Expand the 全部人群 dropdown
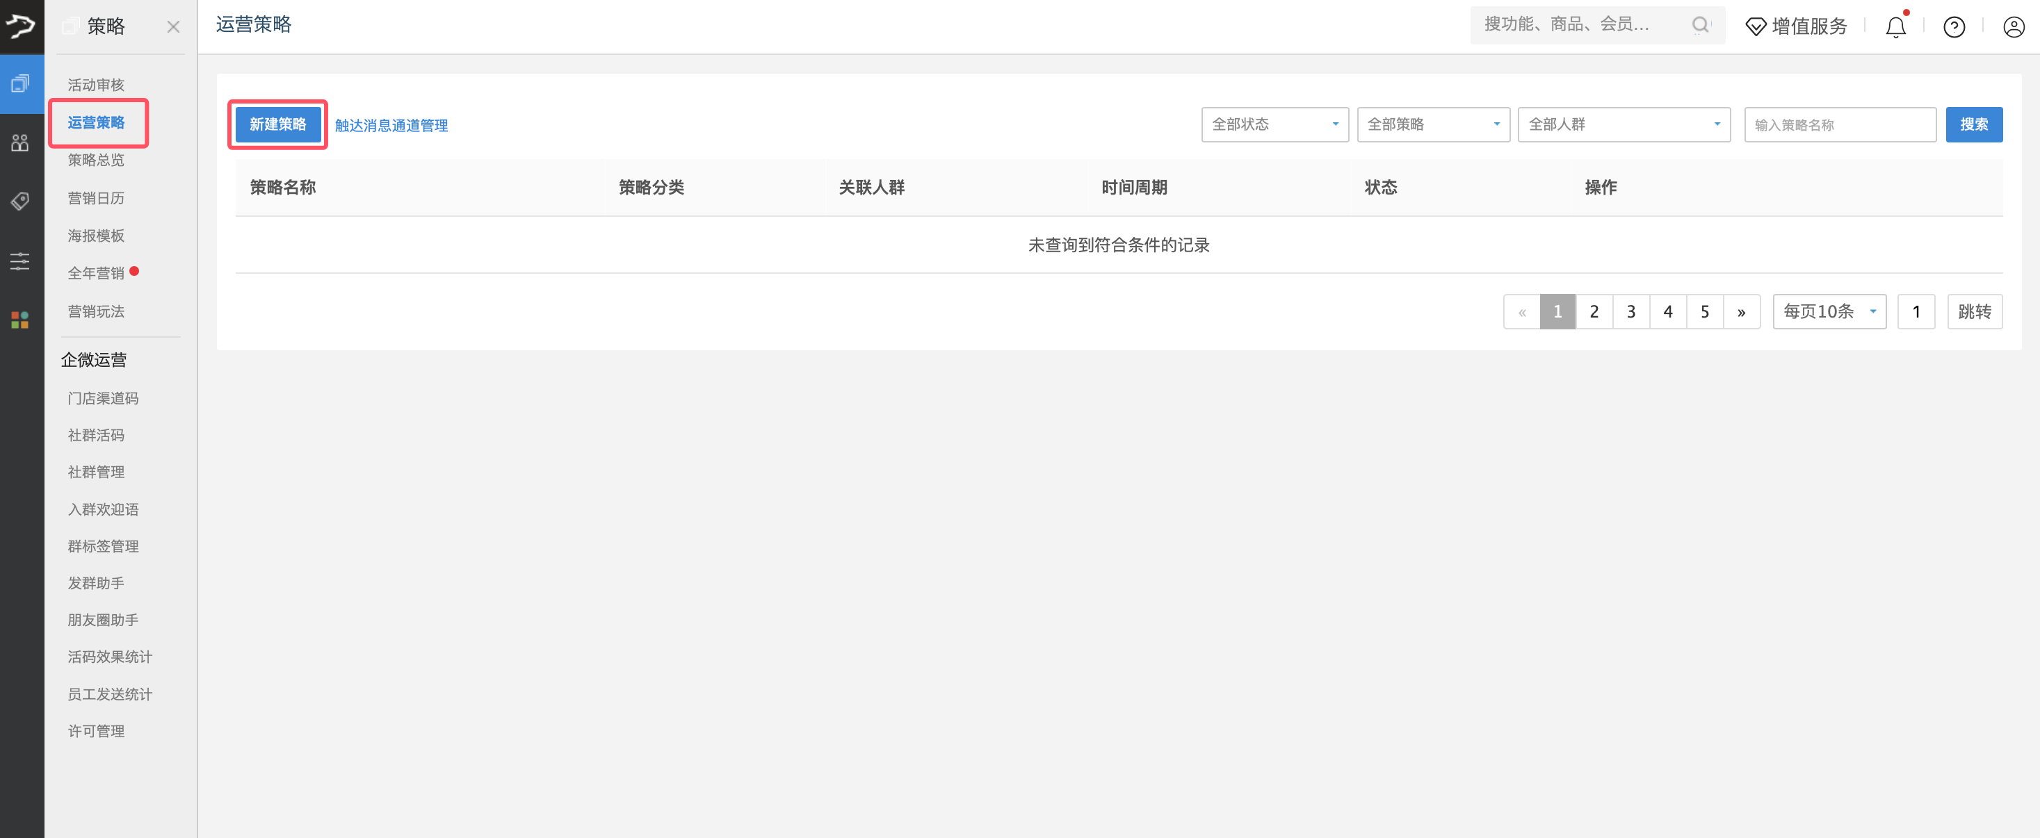The image size is (2040, 838). point(1623,125)
